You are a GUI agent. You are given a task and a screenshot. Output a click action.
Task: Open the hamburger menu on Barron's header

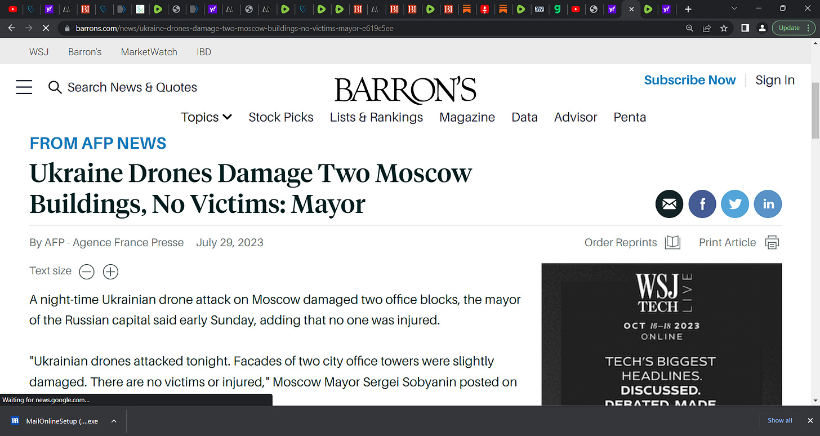pos(24,87)
